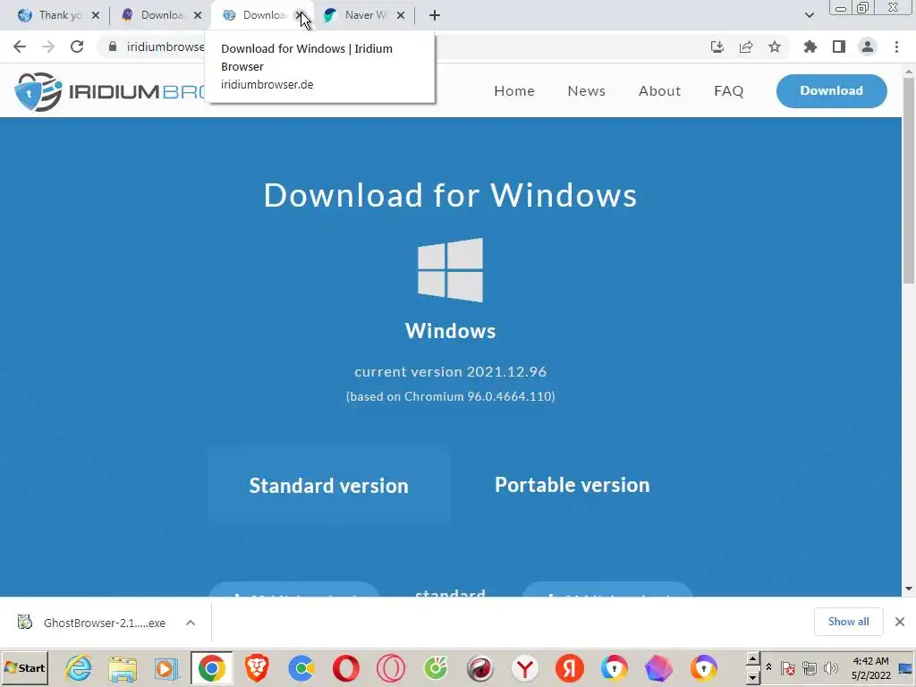916x687 pixels.
Task: Toggle the side panel icon
Action: point(839,47)
